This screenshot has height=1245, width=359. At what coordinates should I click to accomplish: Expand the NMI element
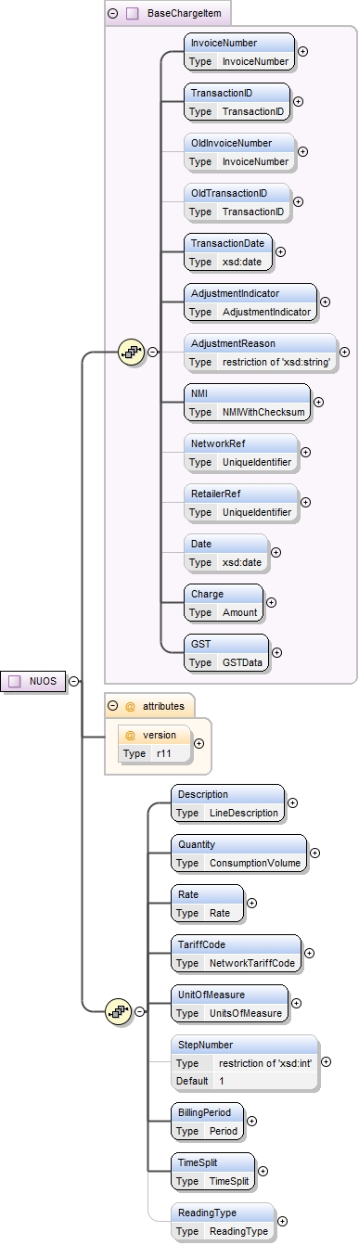click(319, 403)
